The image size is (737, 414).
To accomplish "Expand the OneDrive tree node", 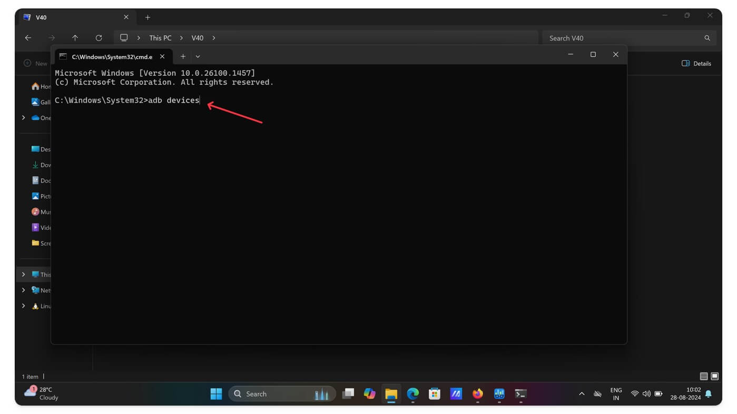I will [x=23, y=118].
